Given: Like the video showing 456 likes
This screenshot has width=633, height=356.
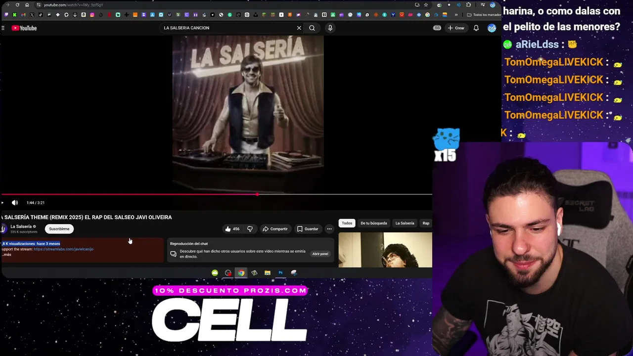Looking at the screenshot, I should coord(232,229).
